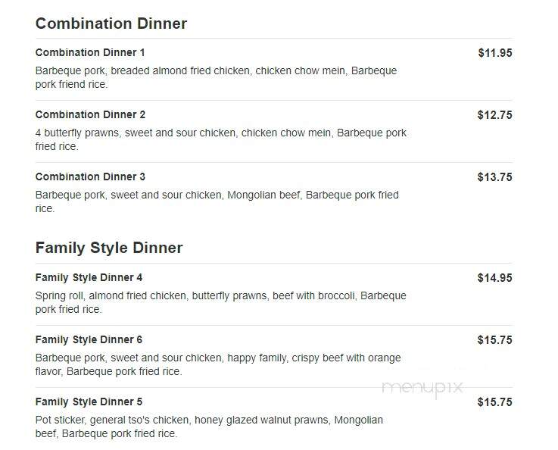
Task: Click the Combination Dinner 1 description text
Action: point(216,77)
